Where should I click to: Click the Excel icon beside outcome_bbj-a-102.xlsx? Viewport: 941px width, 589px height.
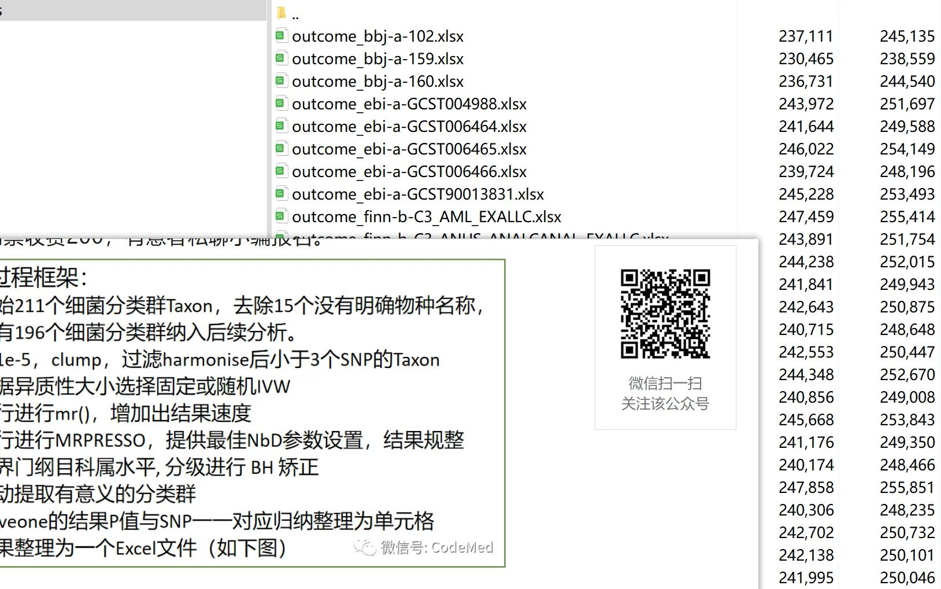(x=281, y=36)
